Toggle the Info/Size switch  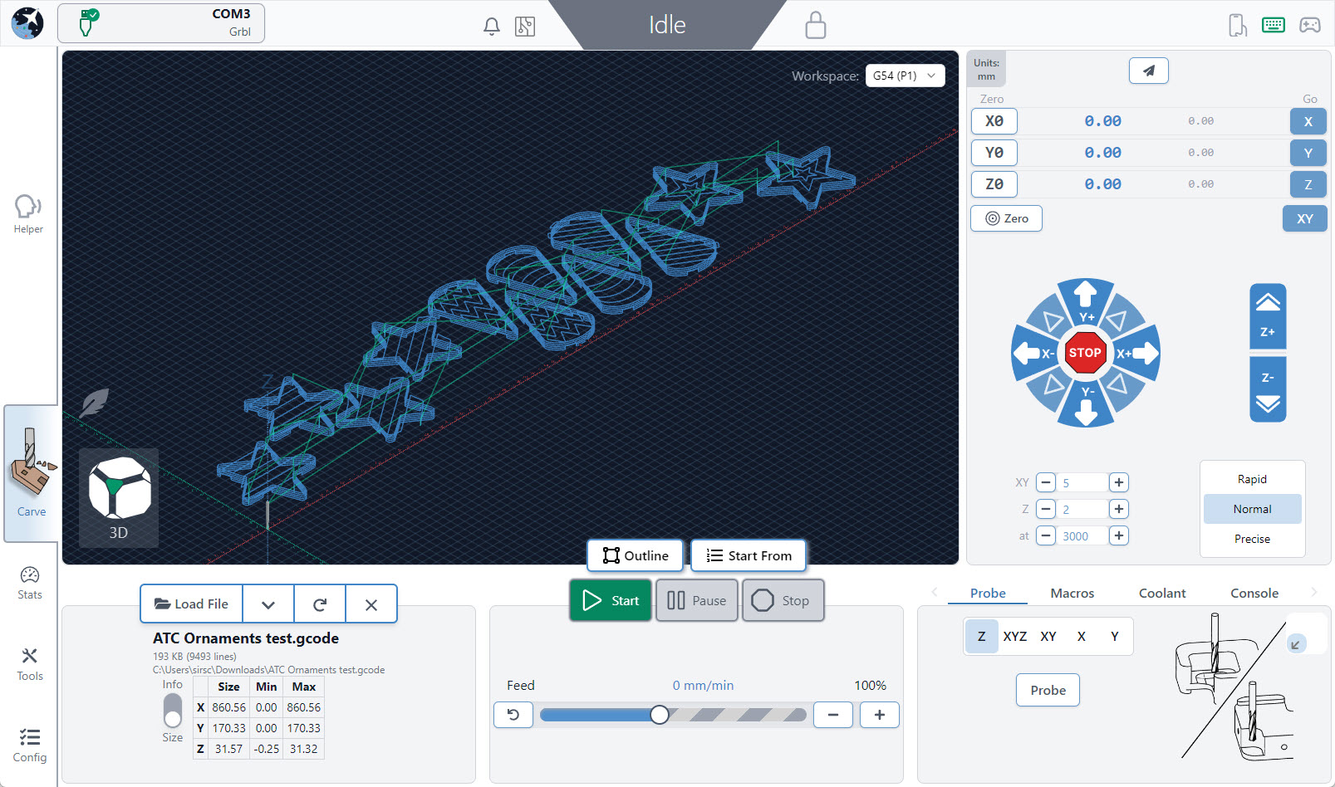click(x=173, y=711)
